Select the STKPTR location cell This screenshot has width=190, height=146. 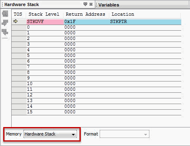point(145,22)
